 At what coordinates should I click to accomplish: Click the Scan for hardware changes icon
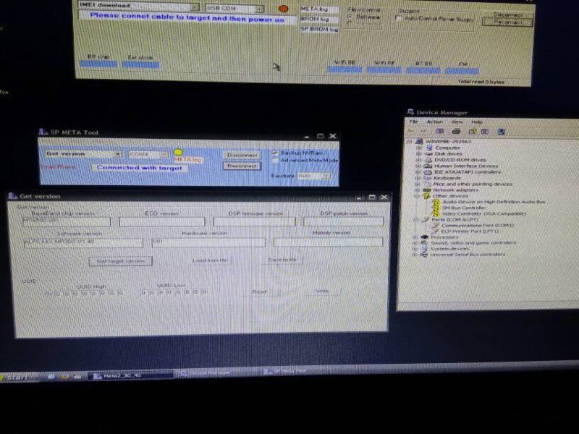pos(501,131)
